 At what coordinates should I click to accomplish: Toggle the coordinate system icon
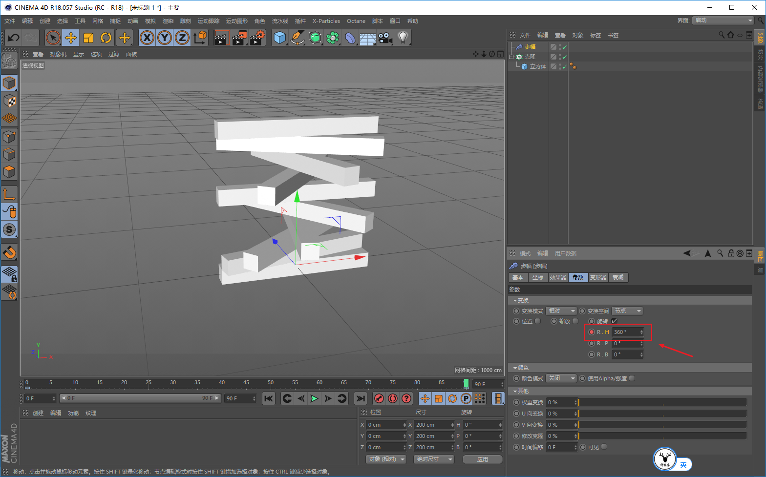coord(200,38)
